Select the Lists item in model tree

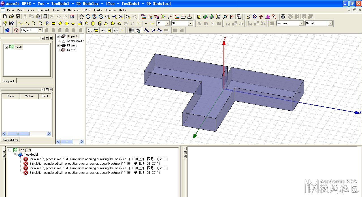[71, 50]
